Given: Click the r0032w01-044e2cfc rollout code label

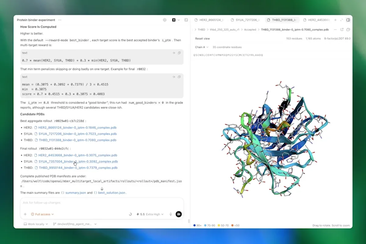Looking at the screenshot, I should click(55, 149).
